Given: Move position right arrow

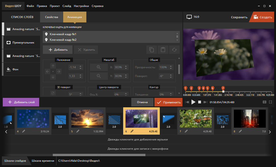Looking at the screenshot, I should tap(59, 72).
